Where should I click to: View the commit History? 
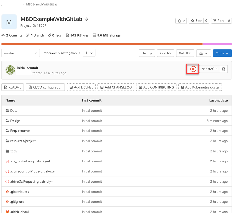pyautogui.click(x=147, y=53)
